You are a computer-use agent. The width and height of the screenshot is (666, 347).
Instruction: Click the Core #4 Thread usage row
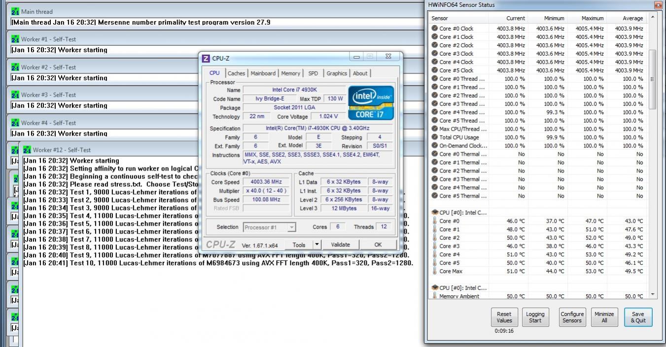538,112
